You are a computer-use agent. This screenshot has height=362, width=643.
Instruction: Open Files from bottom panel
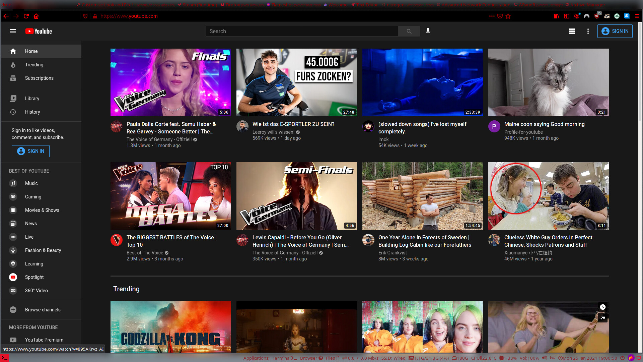pos(333,358)
